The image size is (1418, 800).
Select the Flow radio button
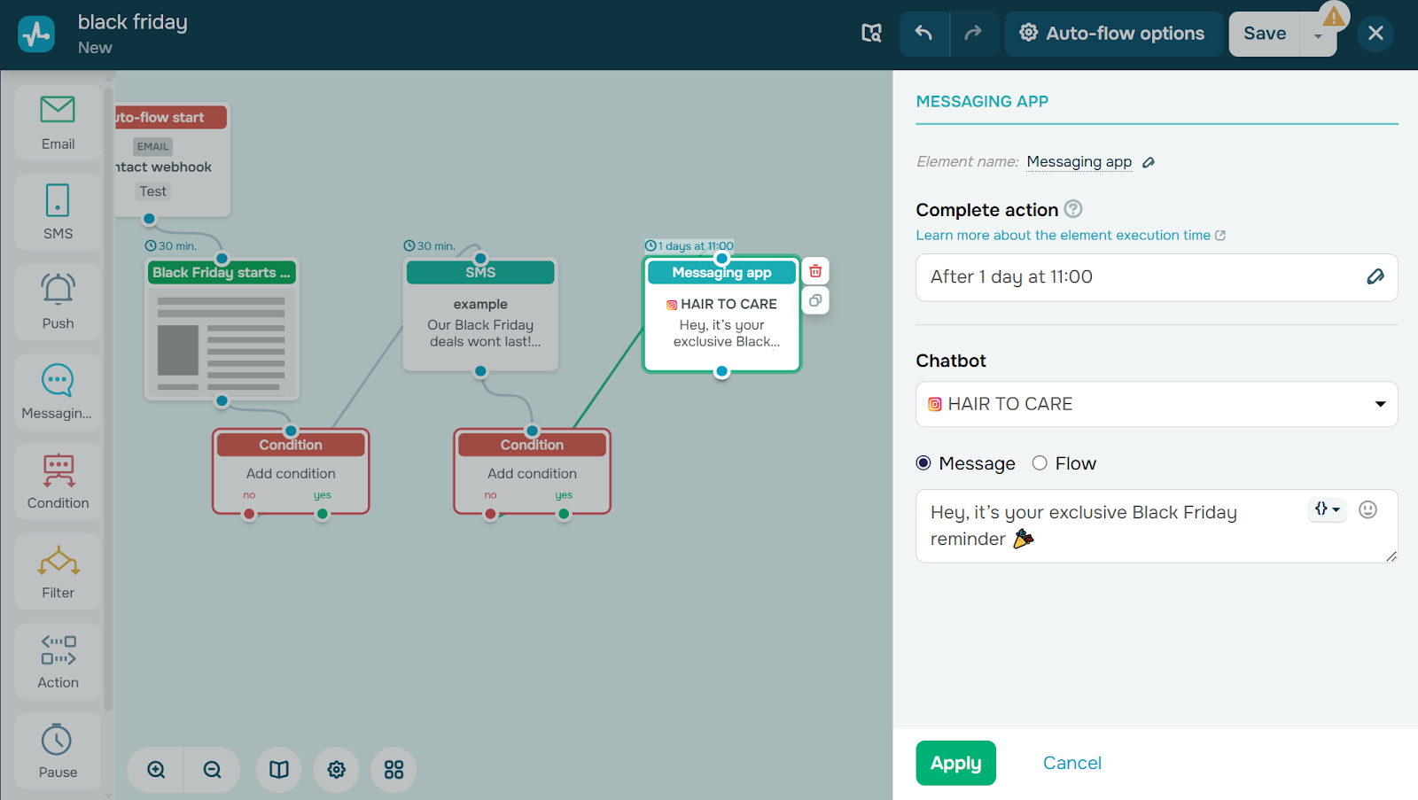point(1039,462)
